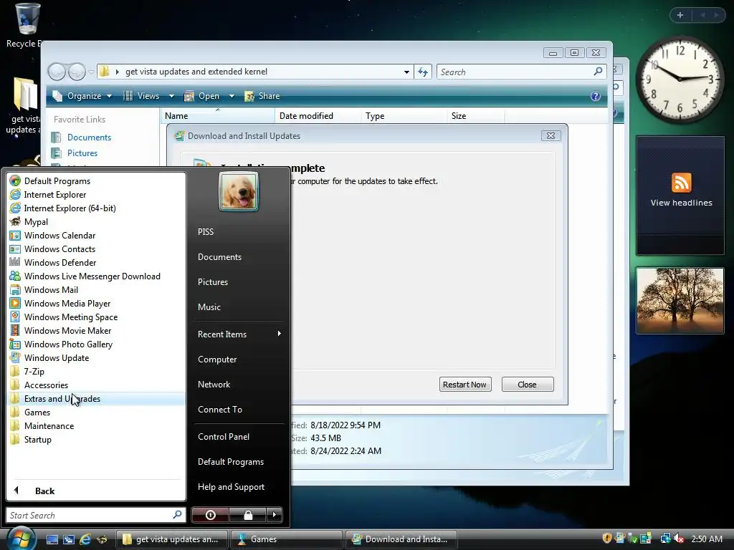Click the Explorer help question icon
The width and height of the screenshot is (734, 550).
(596, 96)
